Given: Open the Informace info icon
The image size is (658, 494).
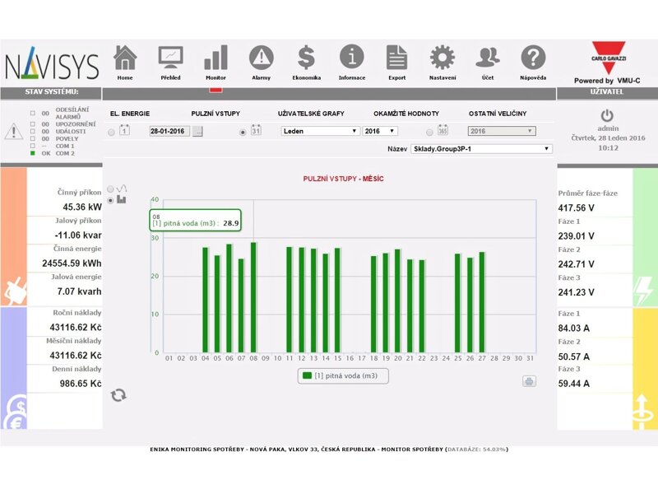Looking at the screenshot, I should coord(351,59).
